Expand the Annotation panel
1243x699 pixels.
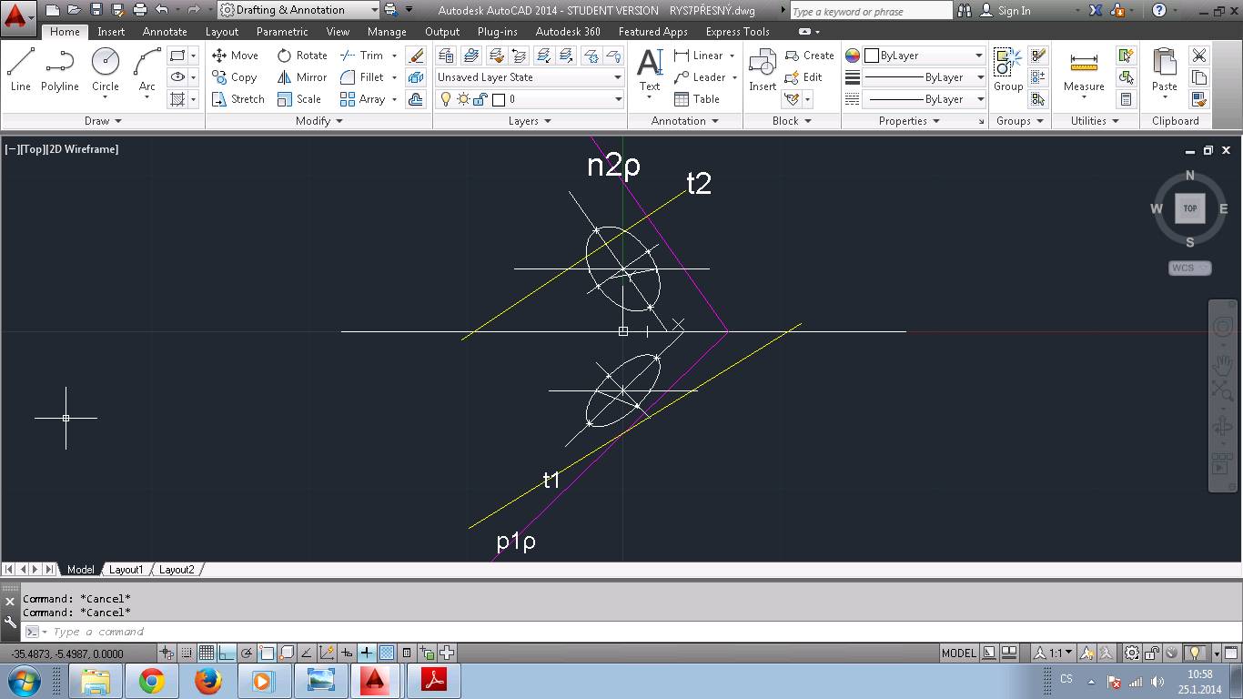click(x=685, y=121)
